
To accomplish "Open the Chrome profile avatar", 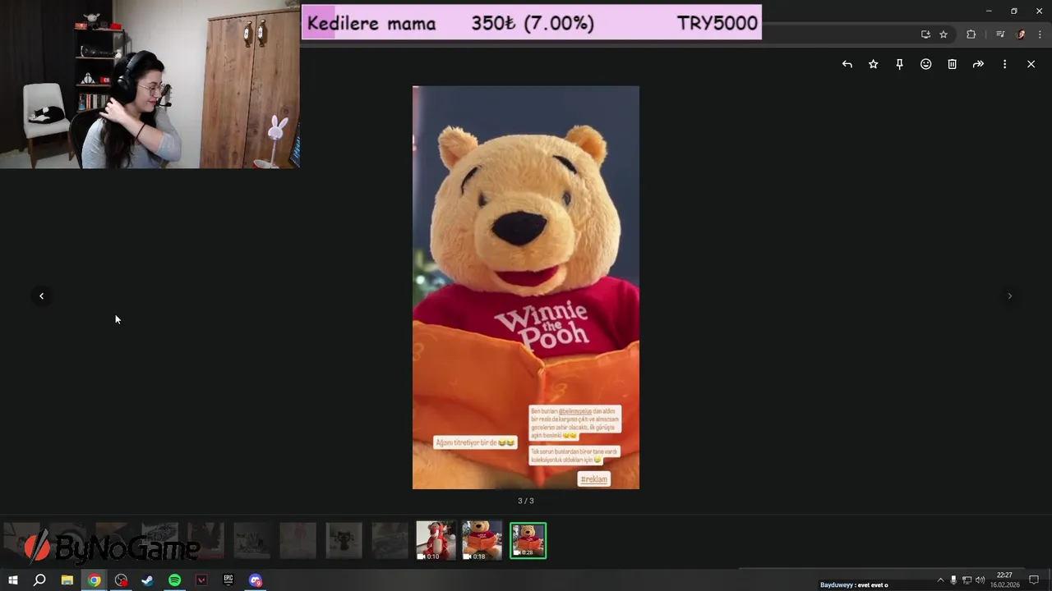I will [x=1022, y=34].
